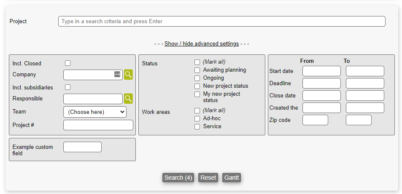This screenshot has width=402, height=194.
Task: Toggle Mark all for Status
Action: 197,62
